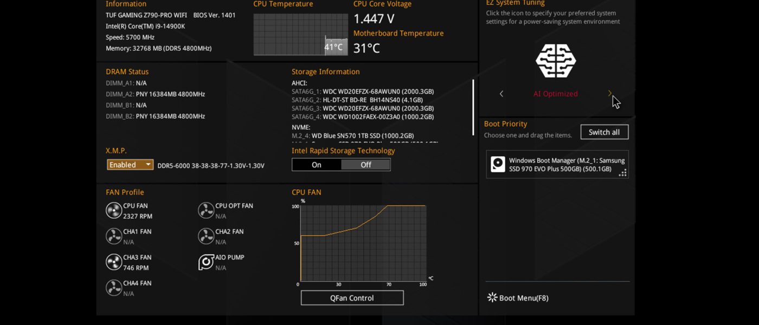This screenshot has height=325, width=759.
Task: Click the CHA3 FAN icon showing 746 RPM
Action: tap(114, 262)
